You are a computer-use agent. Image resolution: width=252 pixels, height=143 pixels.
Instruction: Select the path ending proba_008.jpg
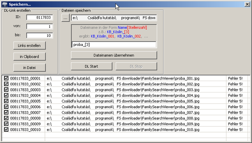[x=123, y=118]
